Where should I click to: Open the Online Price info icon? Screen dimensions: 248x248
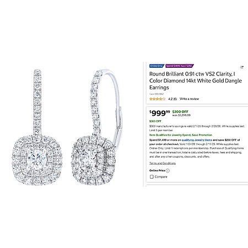click(168, 171)
